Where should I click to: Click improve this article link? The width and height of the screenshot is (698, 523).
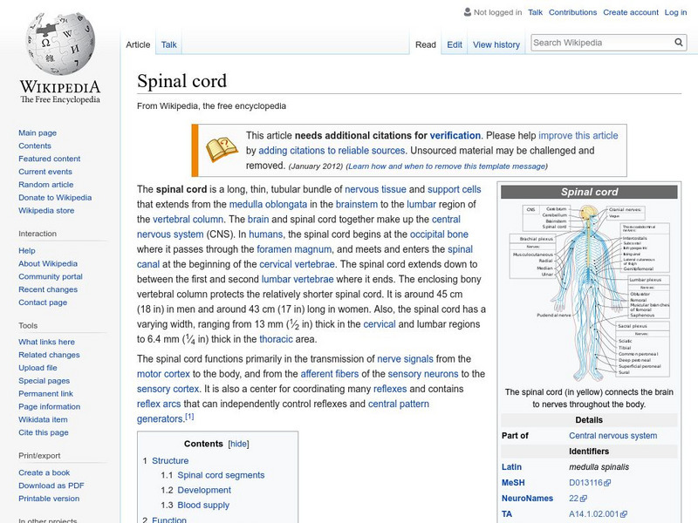tap(578, 135)
